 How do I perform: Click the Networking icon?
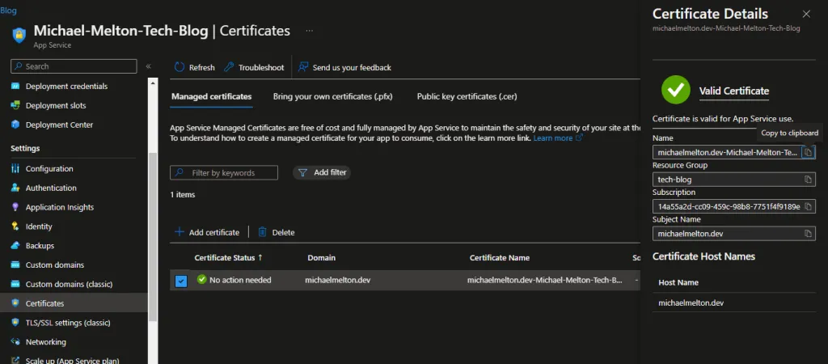point(15,342)
